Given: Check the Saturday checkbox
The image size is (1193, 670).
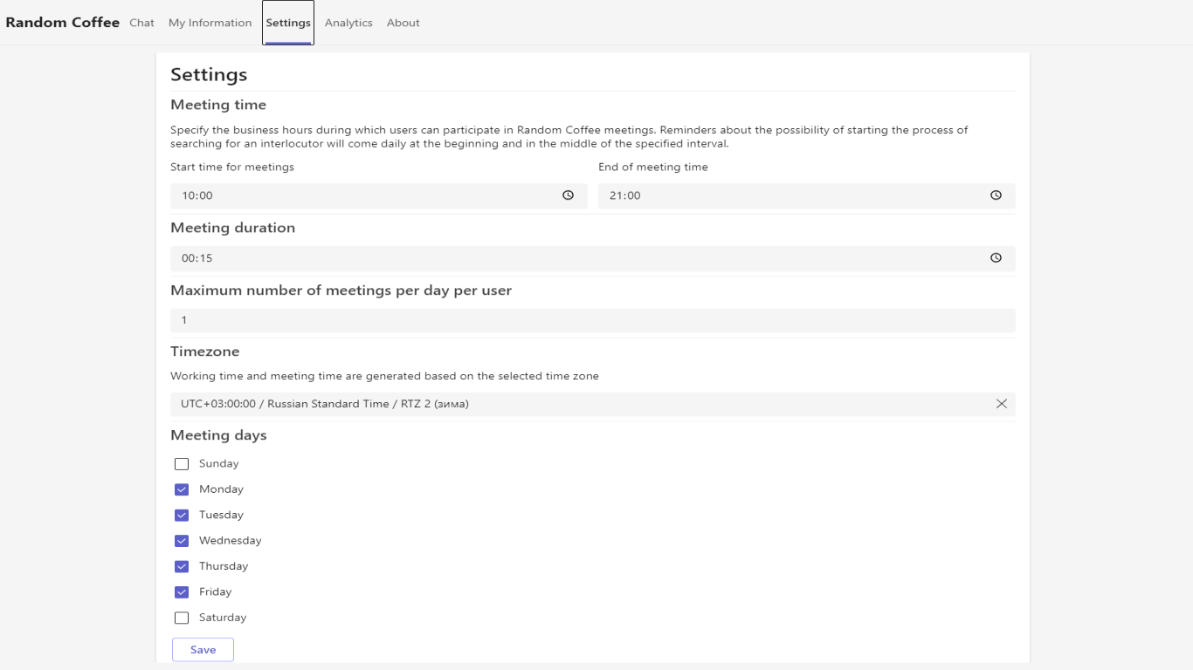Looking at the screenshot, I should click(182, 618).
